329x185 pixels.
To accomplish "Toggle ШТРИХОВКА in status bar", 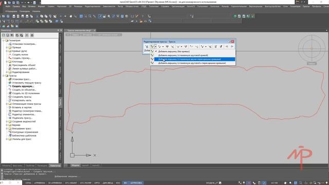I will 136,183.
